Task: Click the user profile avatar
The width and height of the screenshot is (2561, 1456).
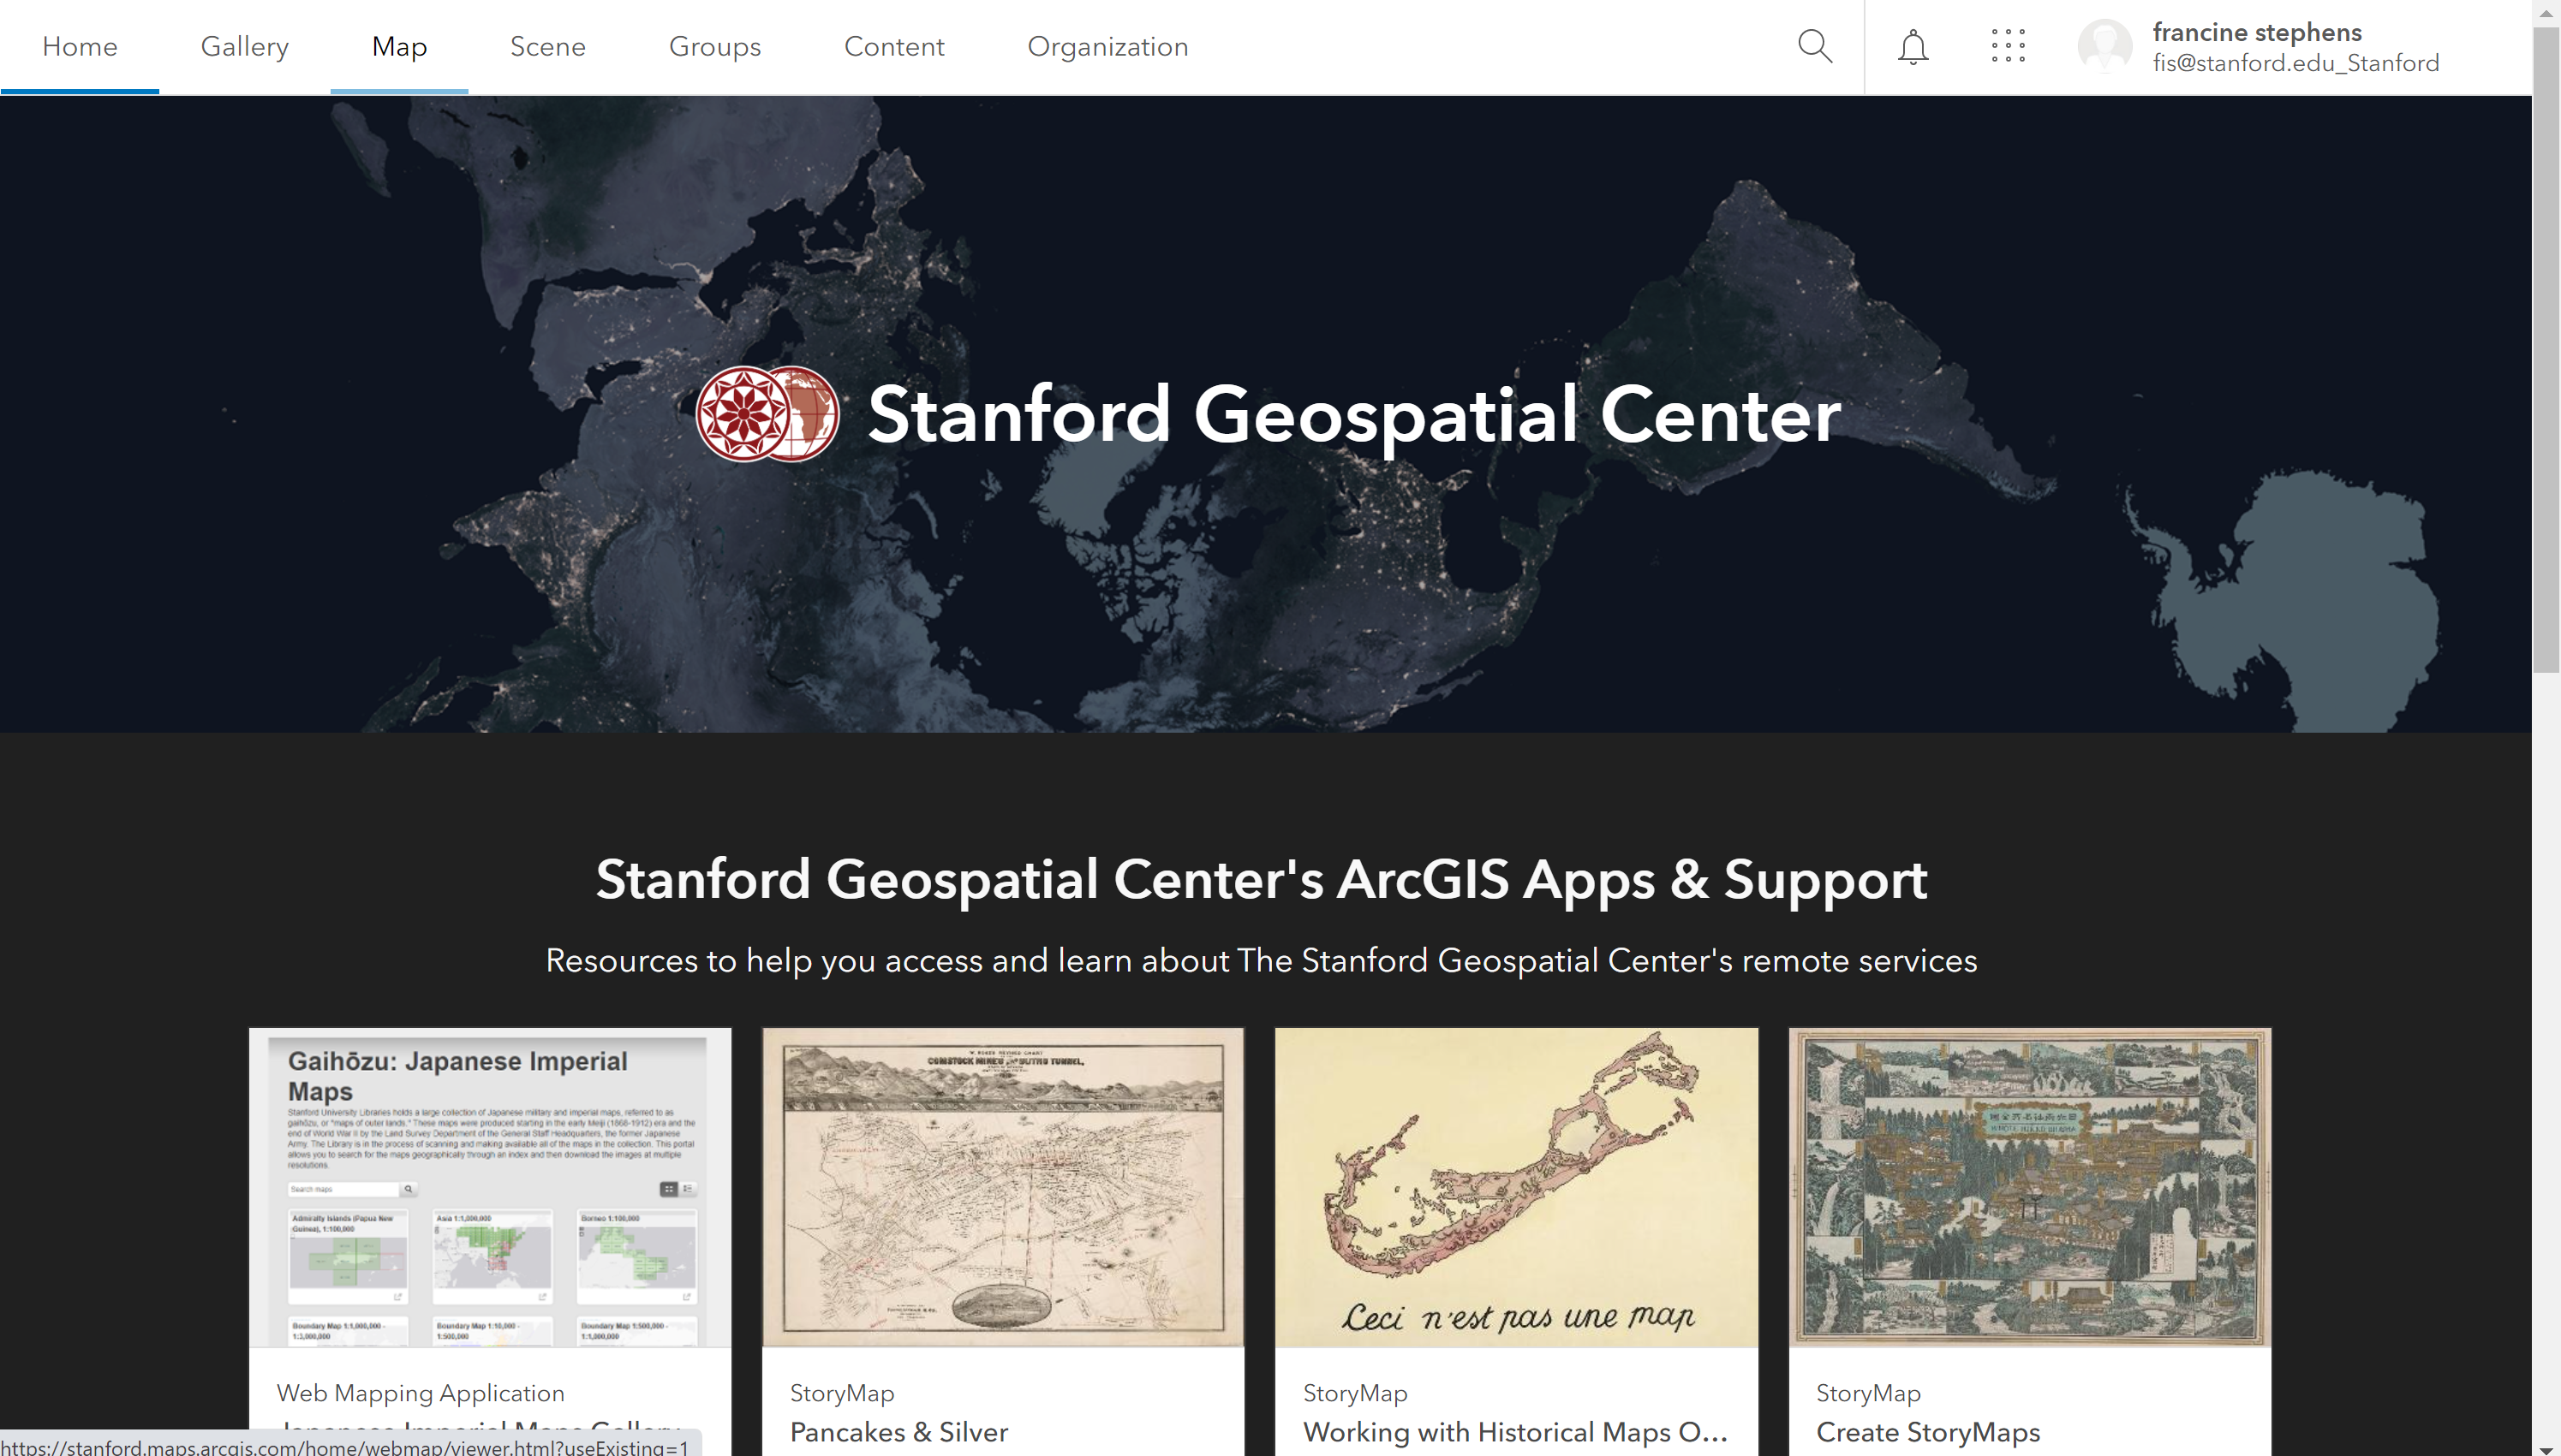Action: pyautogui.click(x=2104, y=46)
